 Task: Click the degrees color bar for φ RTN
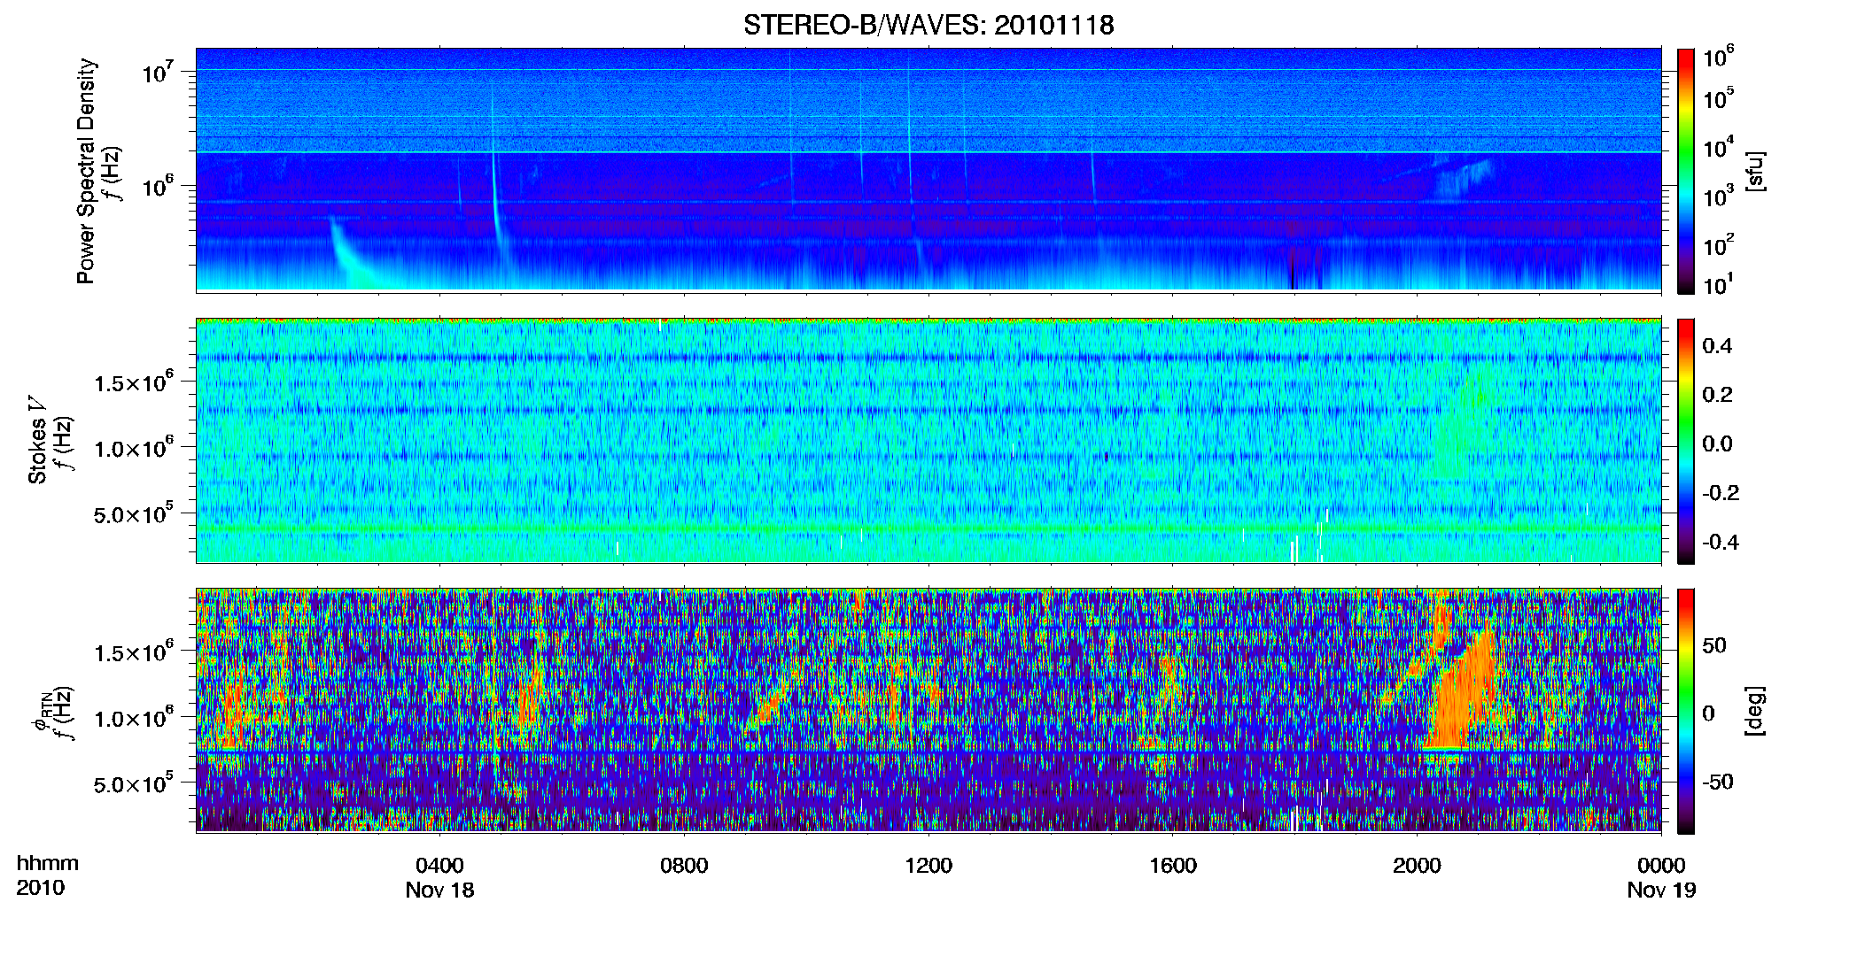(x=1686, y=711)
